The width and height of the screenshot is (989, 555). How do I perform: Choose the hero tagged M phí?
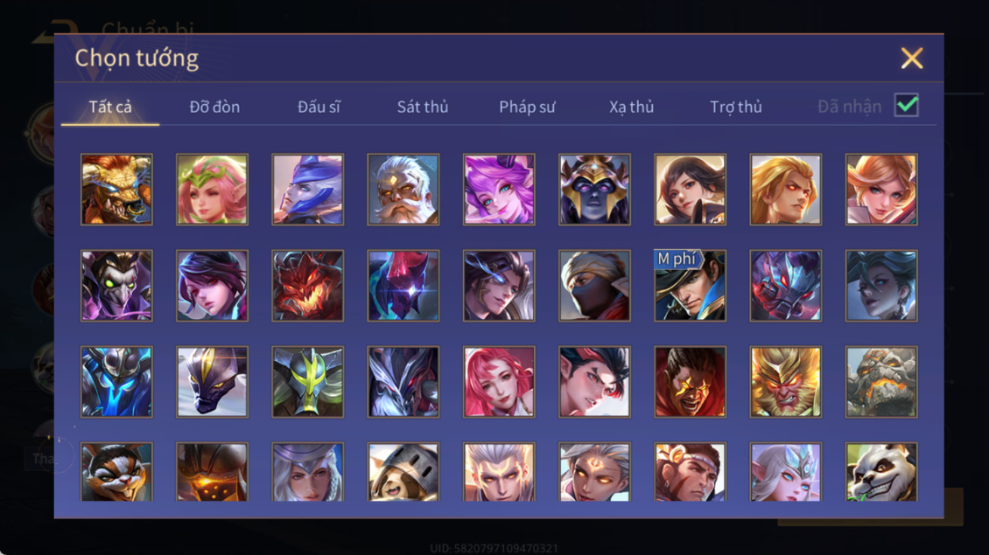[x=690, y=286]
